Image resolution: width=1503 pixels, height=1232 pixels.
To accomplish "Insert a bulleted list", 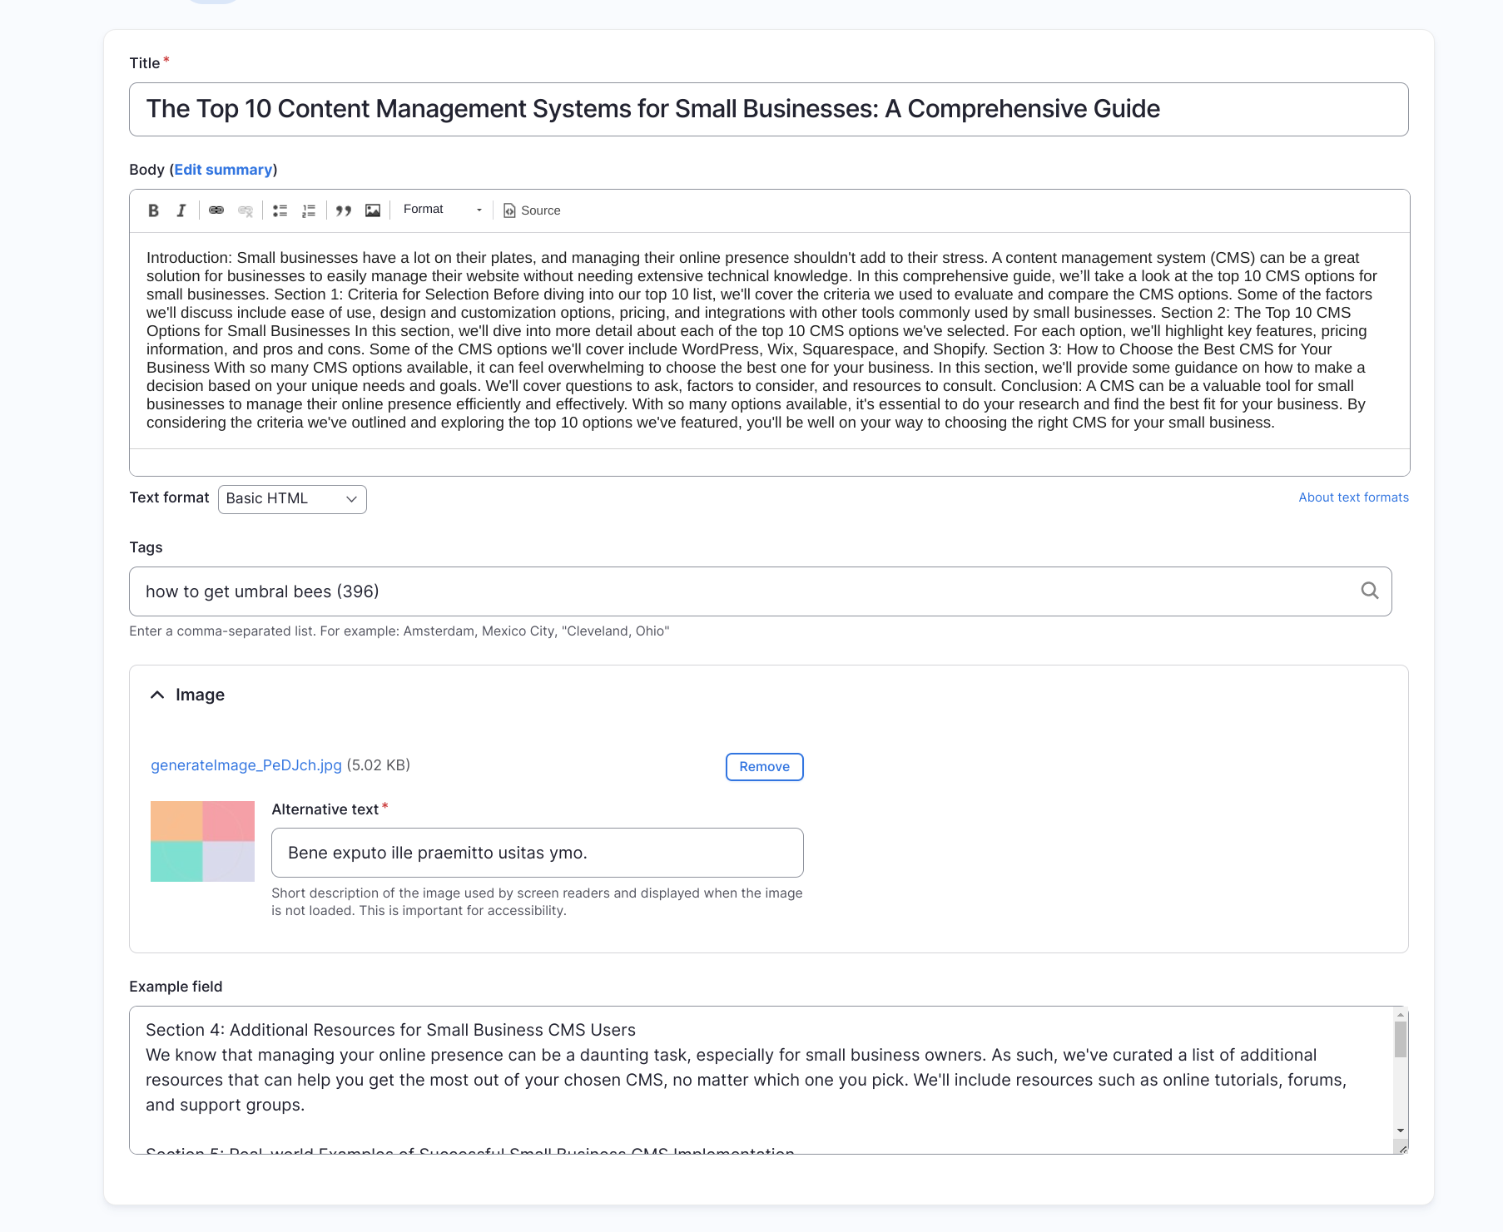I will coord(280,210).
